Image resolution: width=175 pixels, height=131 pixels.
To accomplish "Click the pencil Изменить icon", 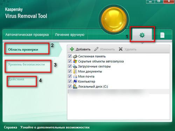I will point(96,49).
